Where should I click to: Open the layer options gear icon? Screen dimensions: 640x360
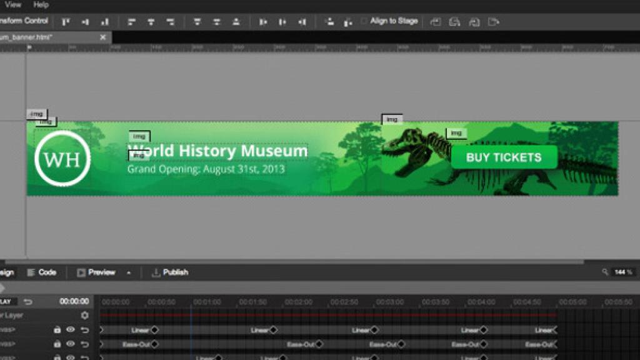85,314
